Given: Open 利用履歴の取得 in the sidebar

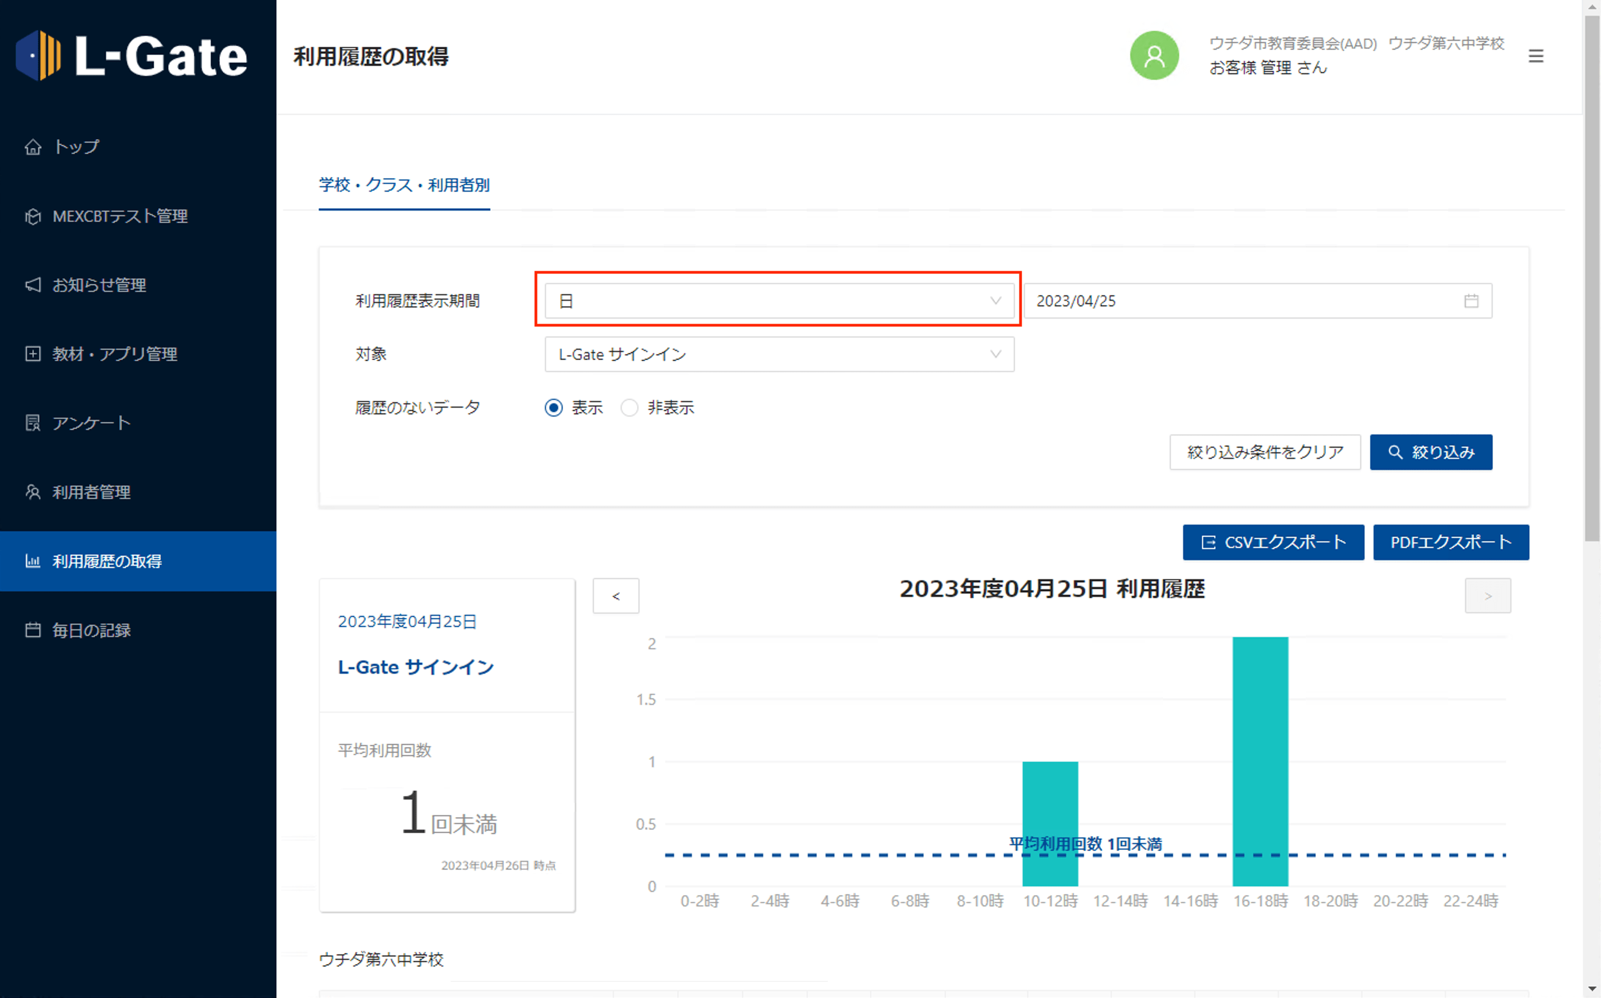Looking at the screenshot, I should [x=107, y=561].
